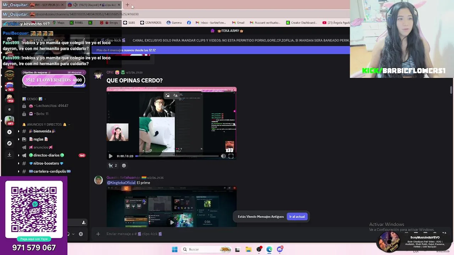The height and width of the screenshot is (255, 454).
Task: Open Guasón Antahuaman's avatar
Action: point(98,180)
